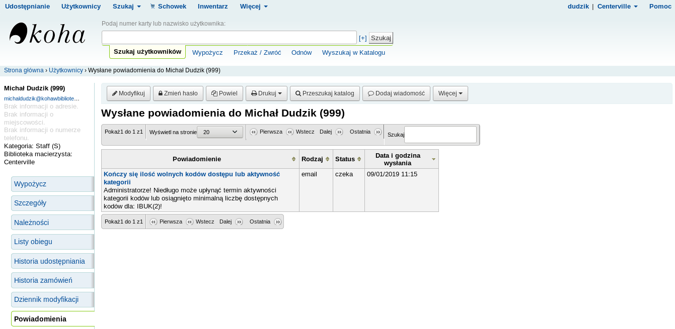Image resolution: width=675 pixels, height=329 pixels.
Task: Click the Koha logo
Action: [x=47, y=34]
